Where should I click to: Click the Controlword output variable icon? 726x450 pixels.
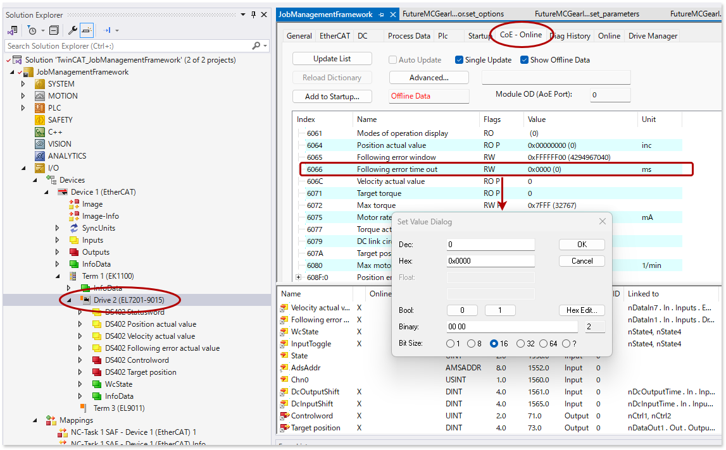click(x=284, y=416)
